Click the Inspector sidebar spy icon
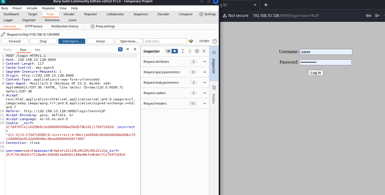 pyautogui.click(x=214, y=52)
